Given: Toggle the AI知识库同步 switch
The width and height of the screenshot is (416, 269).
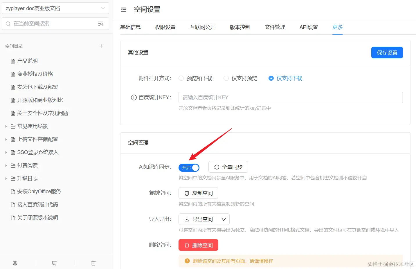Looking at the screenshot, I should pos(189,168).
